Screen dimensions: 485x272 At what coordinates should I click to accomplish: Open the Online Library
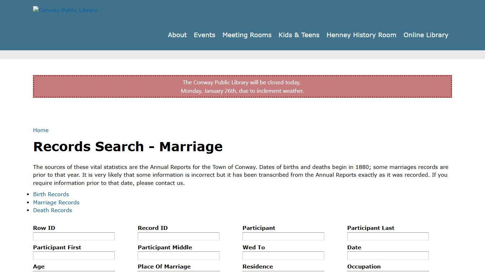[426, 35]
